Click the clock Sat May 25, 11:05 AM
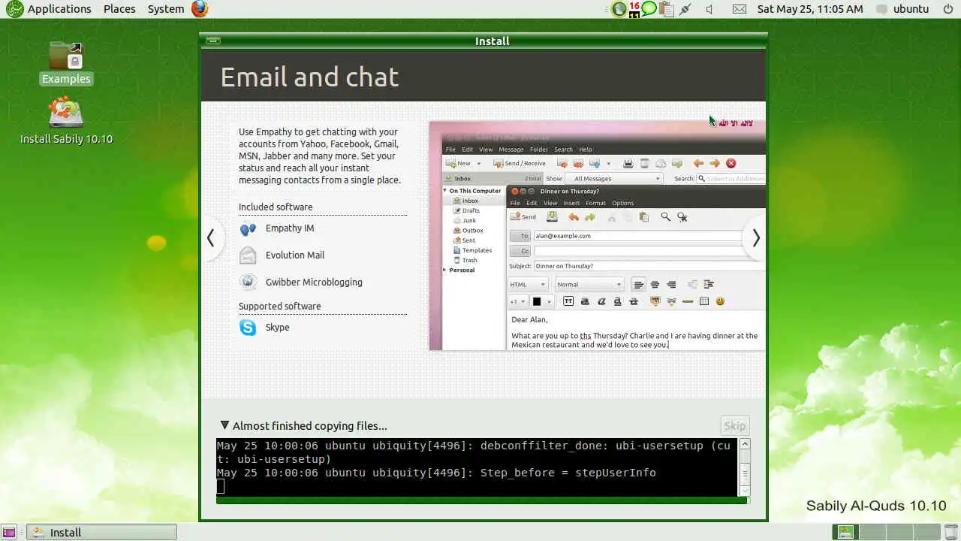This screenshot has width=961, height=541. click(x=810, y=9)
